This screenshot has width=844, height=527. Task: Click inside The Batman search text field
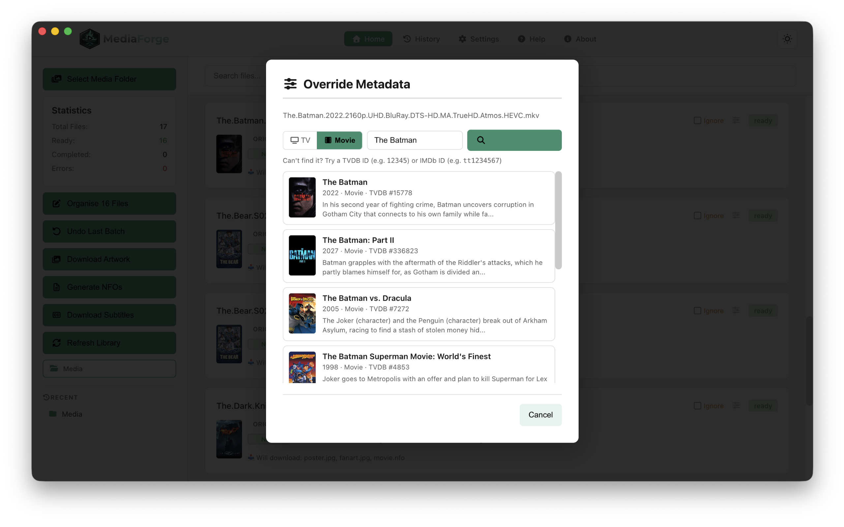pos(414,140)
